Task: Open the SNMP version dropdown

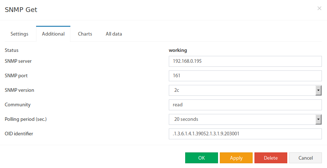Action: coord(245,90)
